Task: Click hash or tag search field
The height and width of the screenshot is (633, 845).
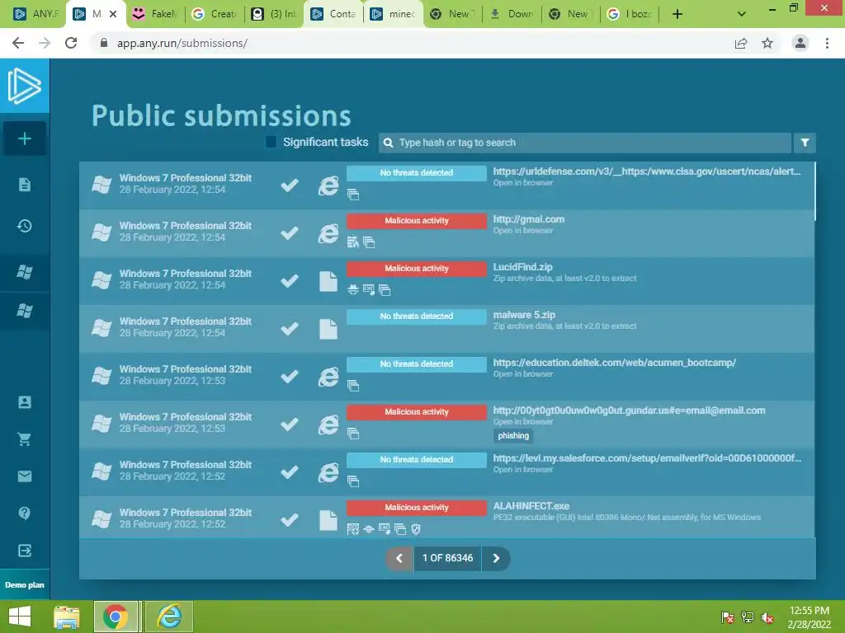Action: point(585,143)
